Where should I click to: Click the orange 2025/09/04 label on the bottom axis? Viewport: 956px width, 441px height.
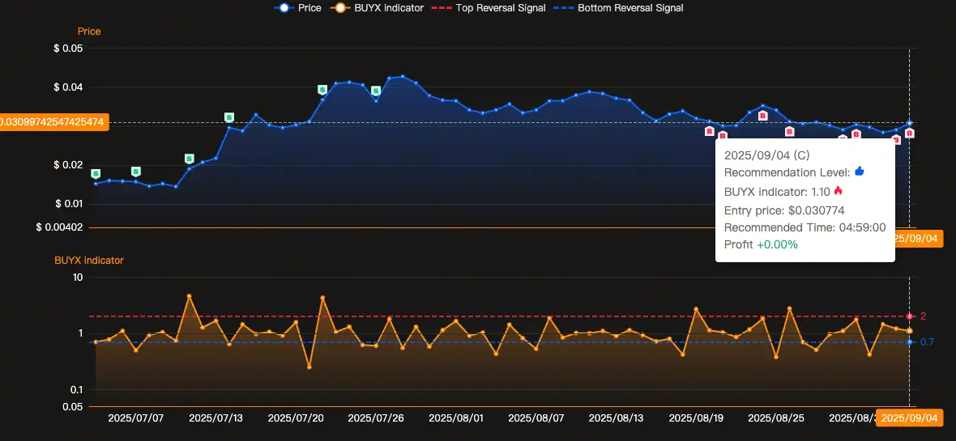tap(910, 418)
